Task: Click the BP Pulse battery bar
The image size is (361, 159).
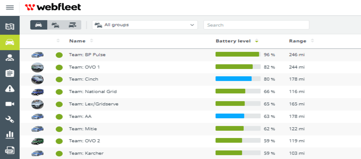Action: click(238, 54)
